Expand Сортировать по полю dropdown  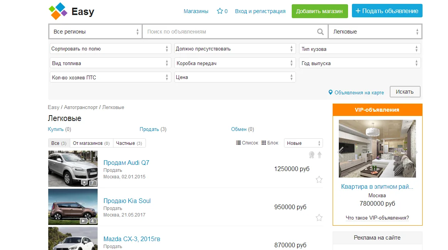pos(110,49)
